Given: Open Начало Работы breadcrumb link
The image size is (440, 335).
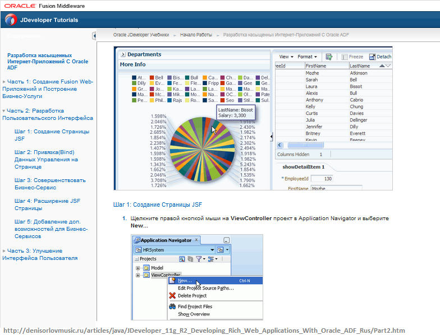Looking at the screenshot, I should 196,35.
